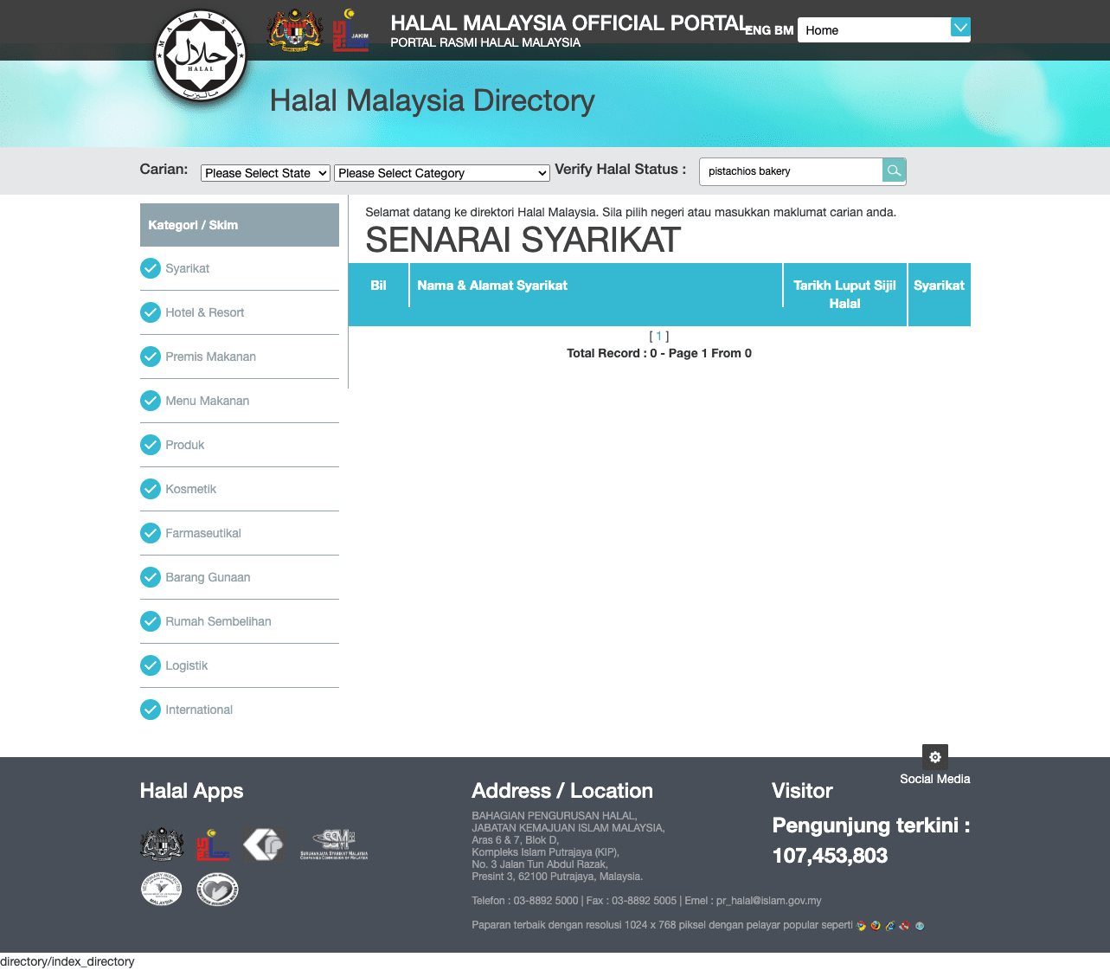Image resolution: width=1110 pixels, height=970 pixels.
Task: Click the checkmark icon beside Premis Makanan
Action: coord(151,357)
